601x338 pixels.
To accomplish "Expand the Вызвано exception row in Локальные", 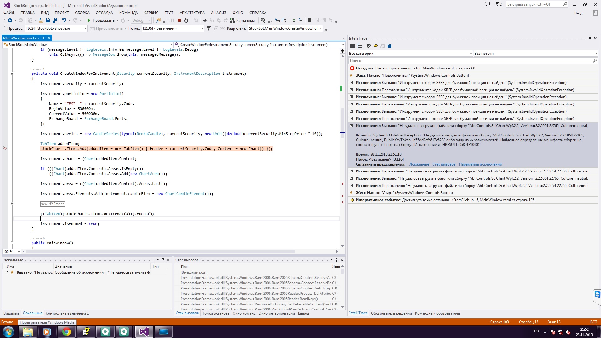I will click(7, 272).
